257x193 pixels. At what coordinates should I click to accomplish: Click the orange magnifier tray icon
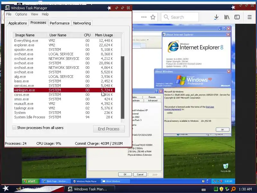click(233, 189)
